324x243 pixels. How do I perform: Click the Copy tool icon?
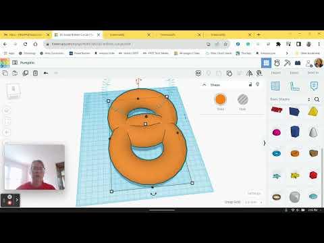pyautogui.click(x=5, y=73)
